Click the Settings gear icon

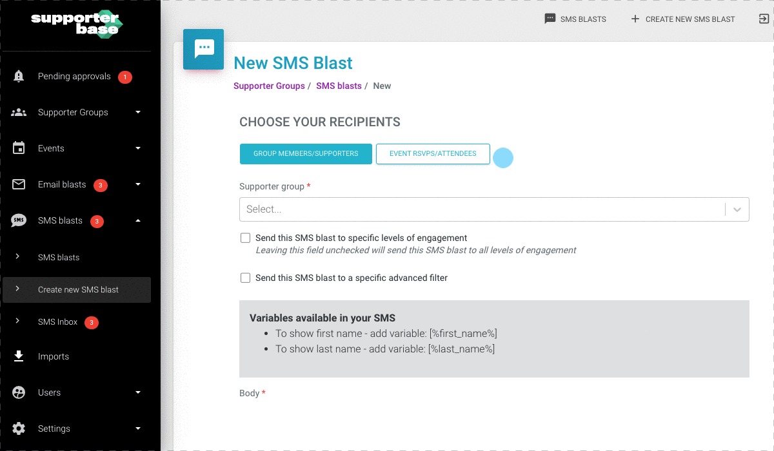pos(19,428)
